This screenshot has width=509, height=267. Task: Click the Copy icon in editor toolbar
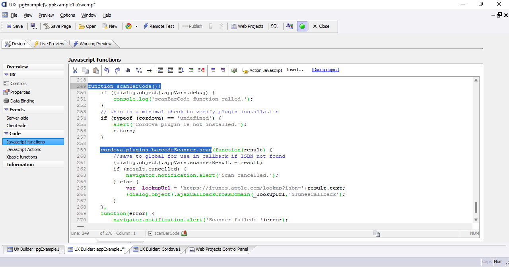click(x=85, y=70)
